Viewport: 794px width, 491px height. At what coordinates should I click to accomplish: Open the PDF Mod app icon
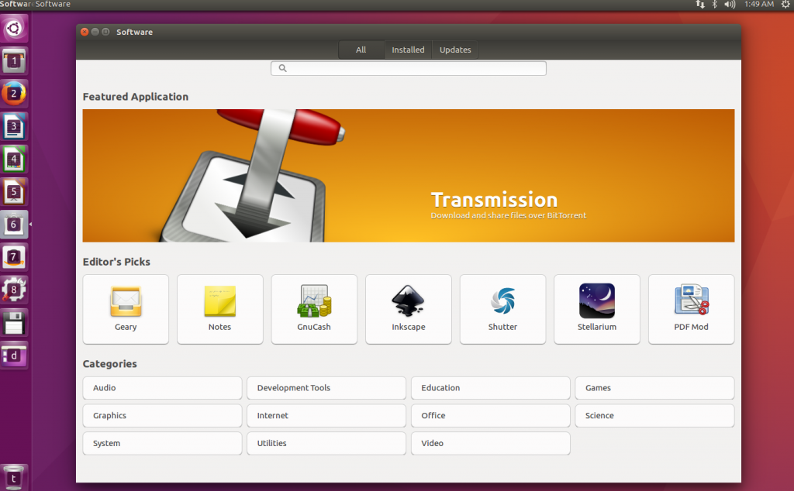691,301
